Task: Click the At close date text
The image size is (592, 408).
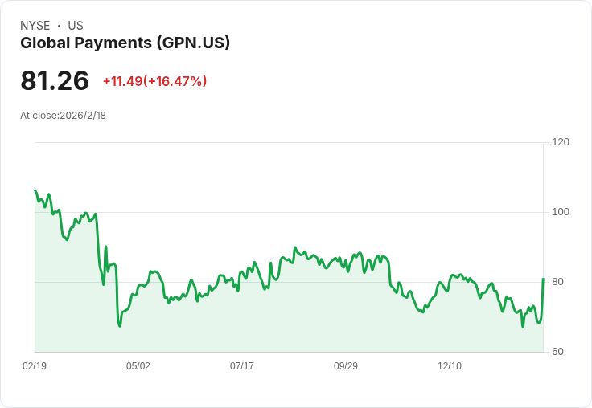Action: coord(63,116)
